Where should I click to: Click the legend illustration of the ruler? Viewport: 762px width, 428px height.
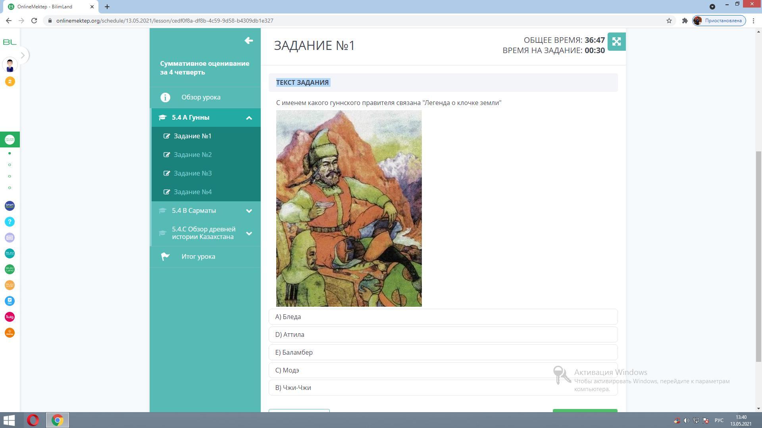pyautogui.click(x=349, y=208)
